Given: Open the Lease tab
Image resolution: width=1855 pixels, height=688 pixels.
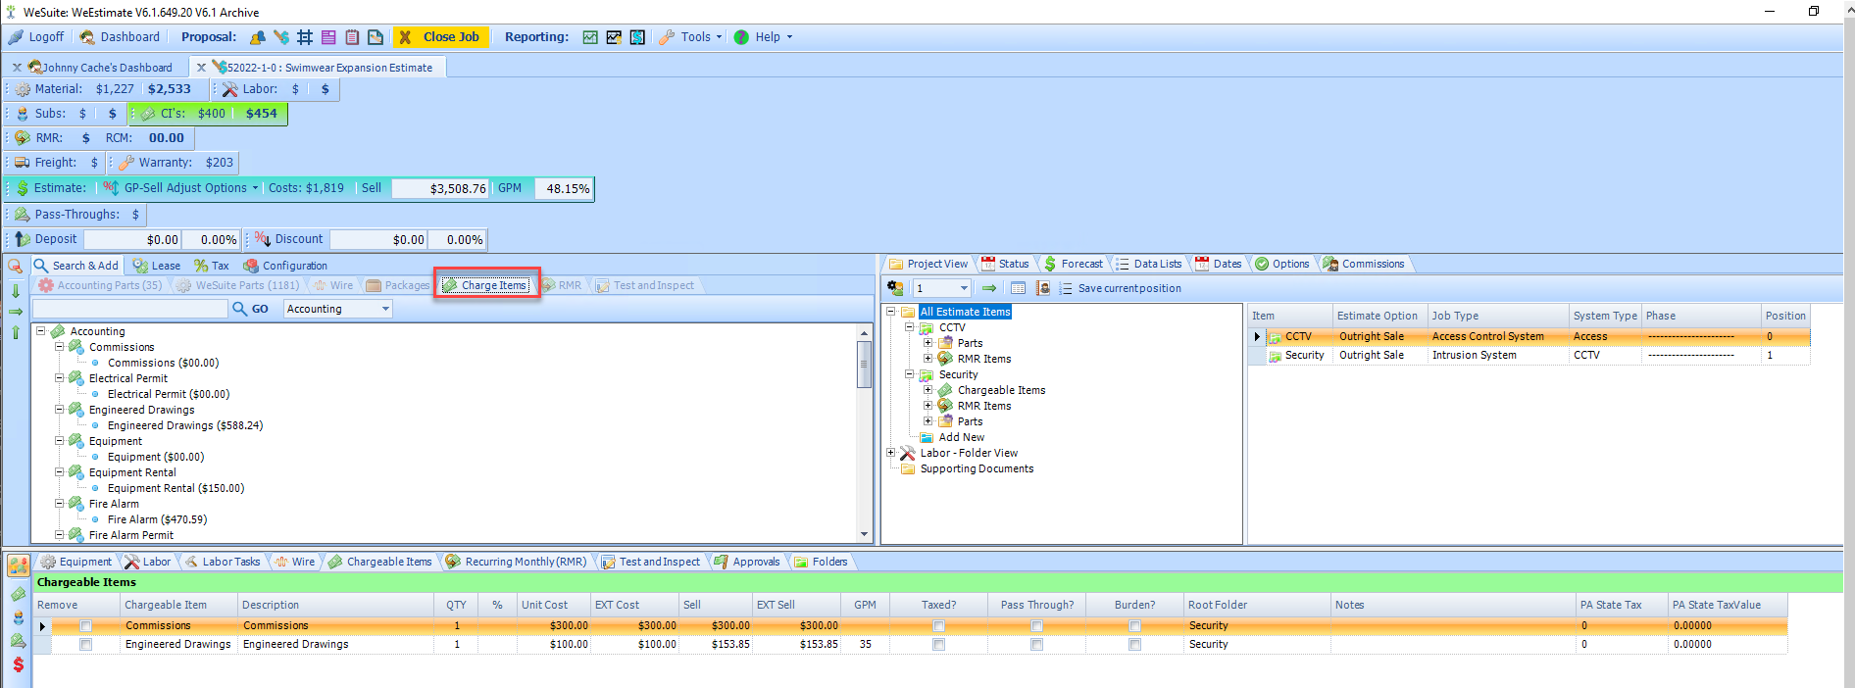Looking at the screenshot, I should click(157, 266).
